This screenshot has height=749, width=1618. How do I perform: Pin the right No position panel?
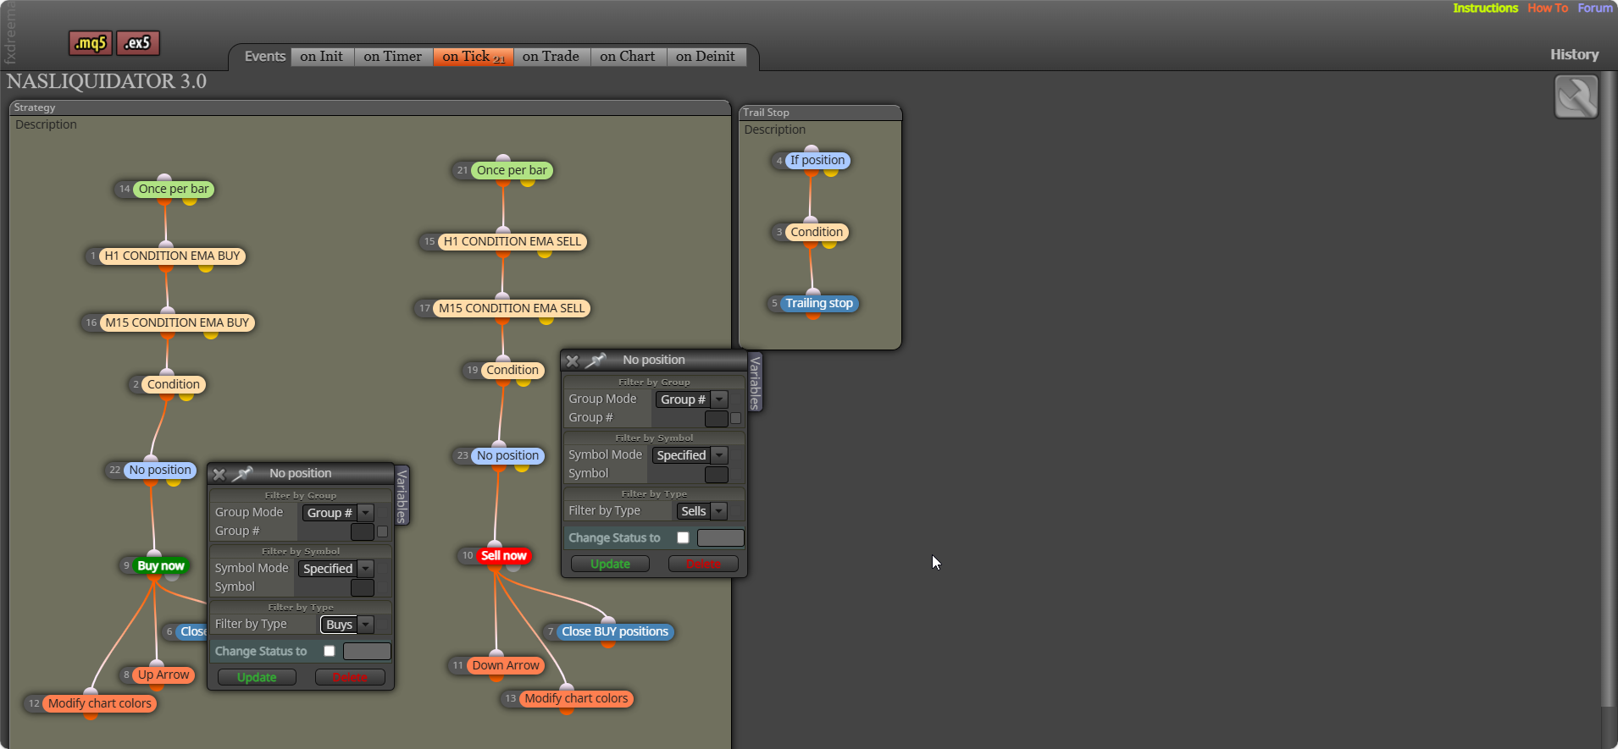click(596, 361)
